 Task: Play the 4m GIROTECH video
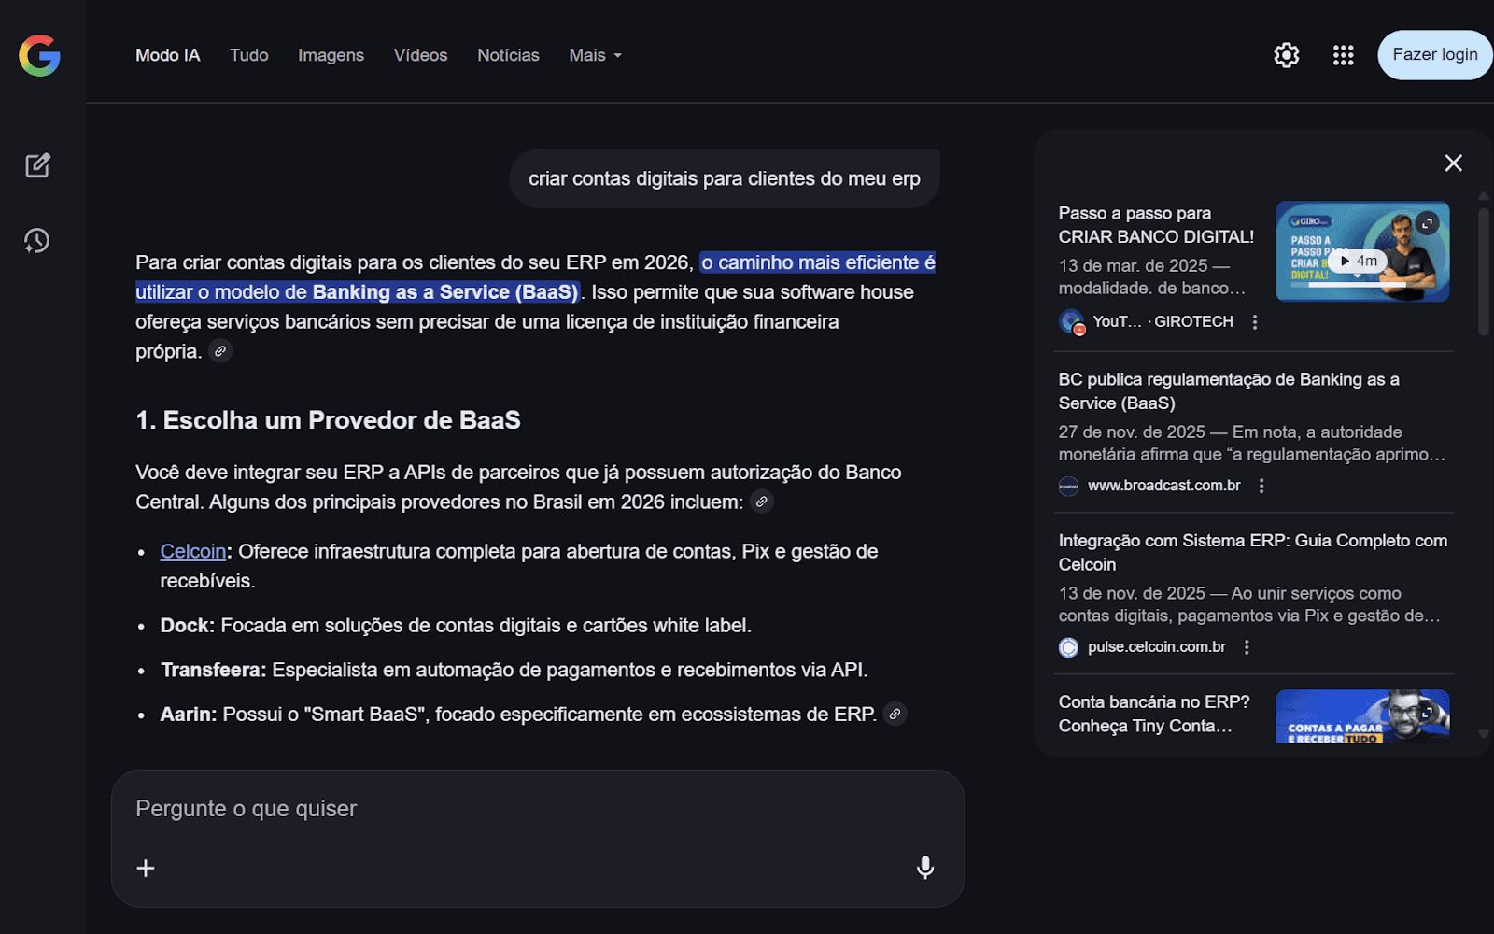coord(1359,261)
